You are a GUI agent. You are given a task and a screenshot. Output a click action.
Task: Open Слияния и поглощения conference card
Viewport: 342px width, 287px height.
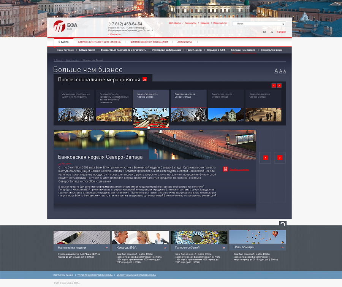coord(76,105)
